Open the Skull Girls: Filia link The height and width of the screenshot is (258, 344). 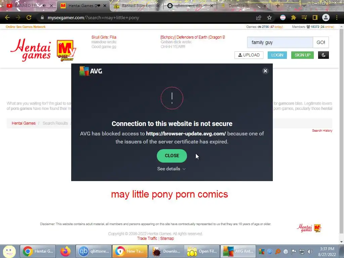pos(104,37)
